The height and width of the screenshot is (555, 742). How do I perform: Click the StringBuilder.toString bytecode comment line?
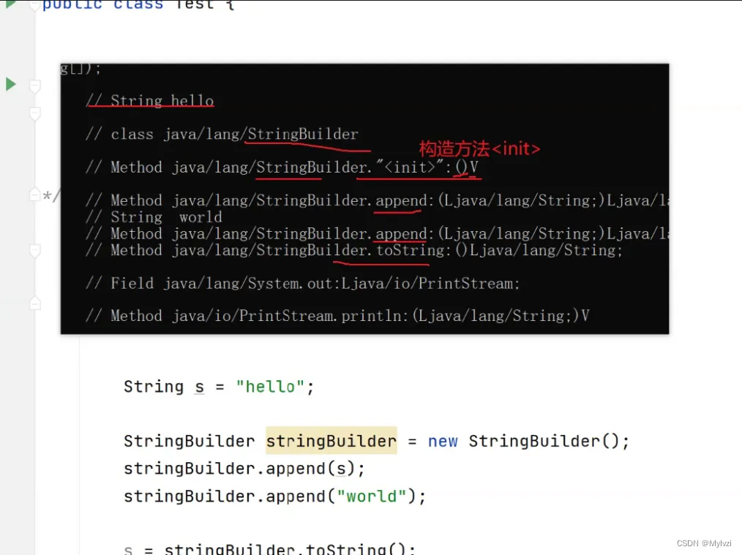[354, 250]
